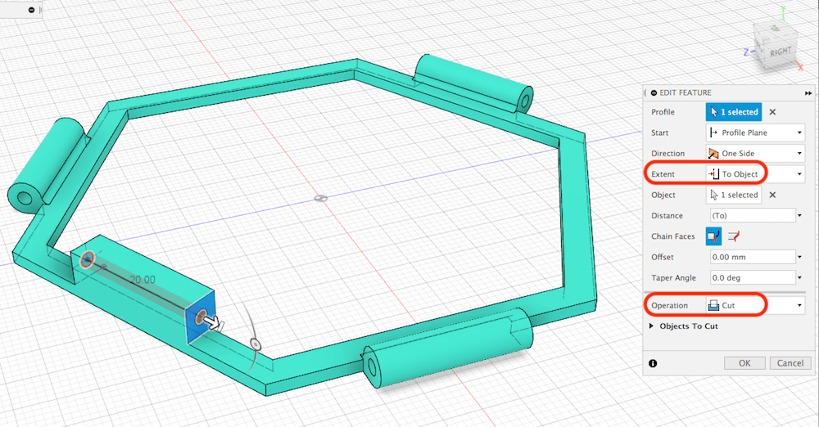
Task: Collapse the Edit Feature dialog with minus icon
Action: click(653, 92)
